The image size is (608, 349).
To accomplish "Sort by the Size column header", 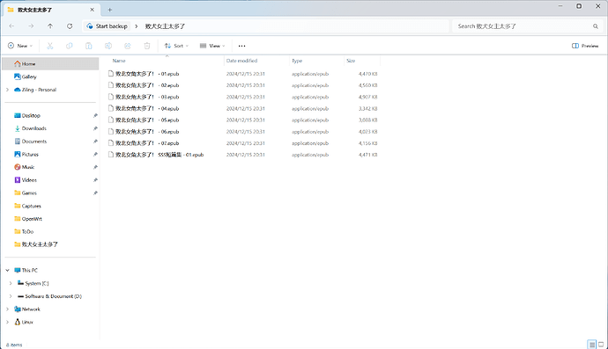I will pyautogui.click(x=351, y=61).
